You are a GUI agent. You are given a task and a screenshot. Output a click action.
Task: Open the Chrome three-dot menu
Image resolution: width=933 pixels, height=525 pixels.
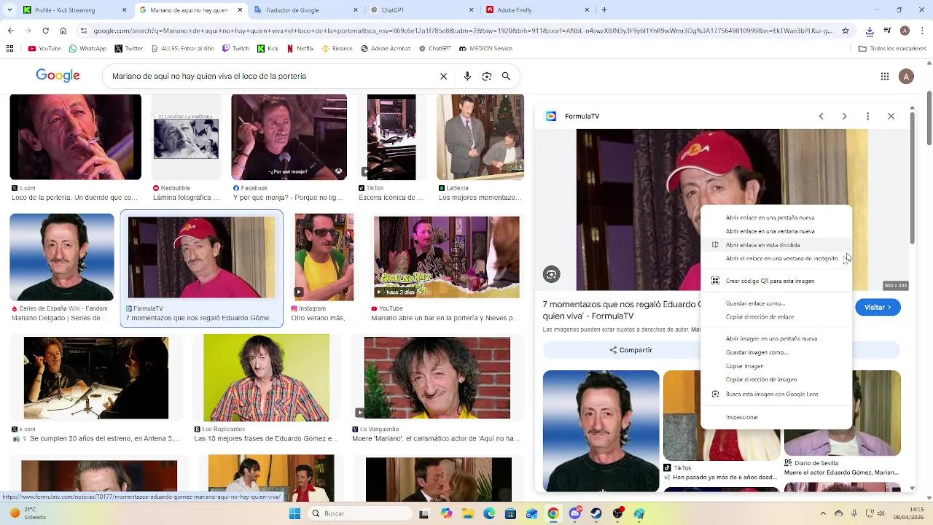(x=922, y=31)
